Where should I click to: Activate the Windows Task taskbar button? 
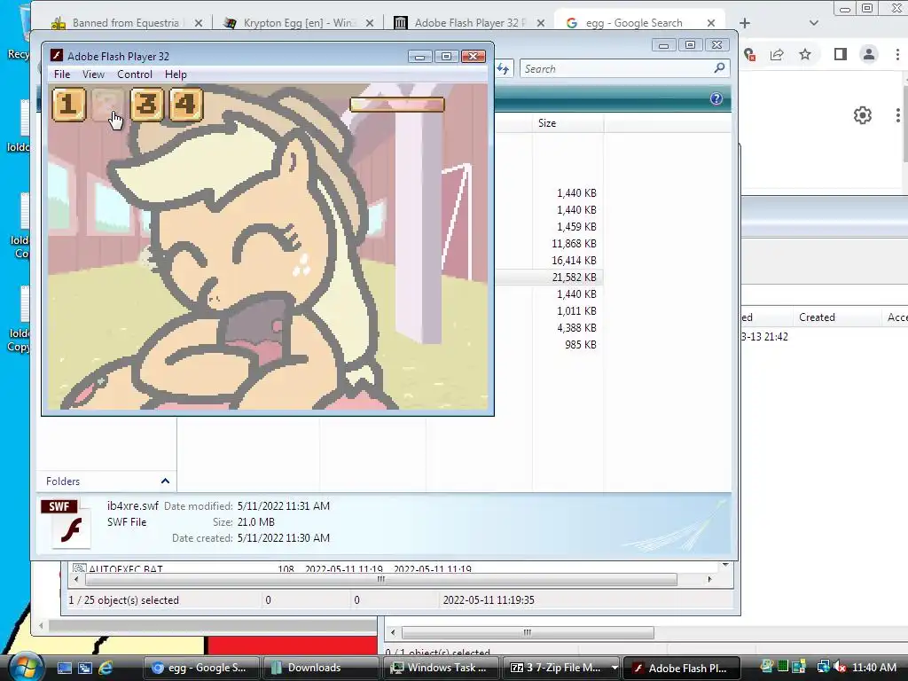(x=440, y=668)
